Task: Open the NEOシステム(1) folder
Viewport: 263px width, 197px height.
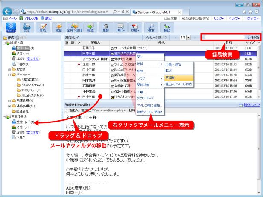Action: point(30,85)
